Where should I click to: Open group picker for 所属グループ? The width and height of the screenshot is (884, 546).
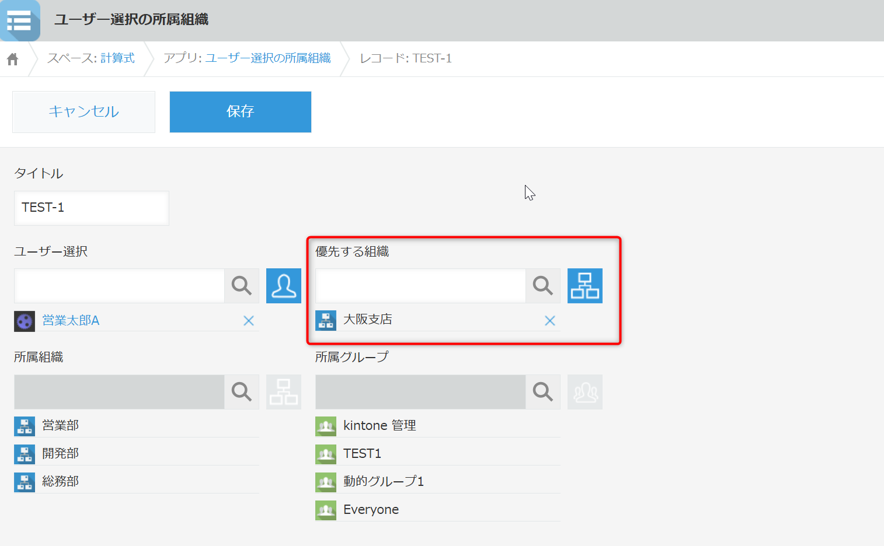click(584, 392)
